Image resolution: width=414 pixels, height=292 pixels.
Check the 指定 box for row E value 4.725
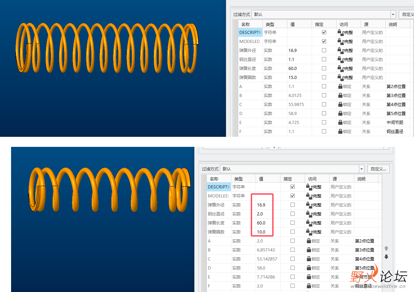324,122
